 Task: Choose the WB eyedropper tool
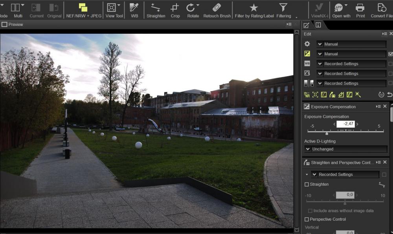(x=134, y=10)
